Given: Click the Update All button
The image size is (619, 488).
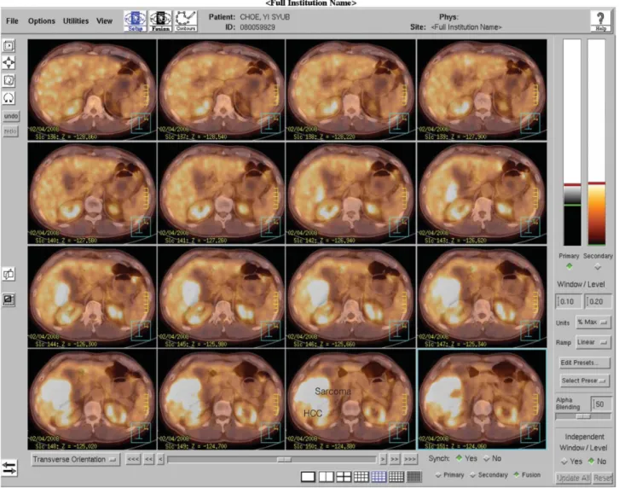Looking at the screenshot, I should click(x=573, y=478).
